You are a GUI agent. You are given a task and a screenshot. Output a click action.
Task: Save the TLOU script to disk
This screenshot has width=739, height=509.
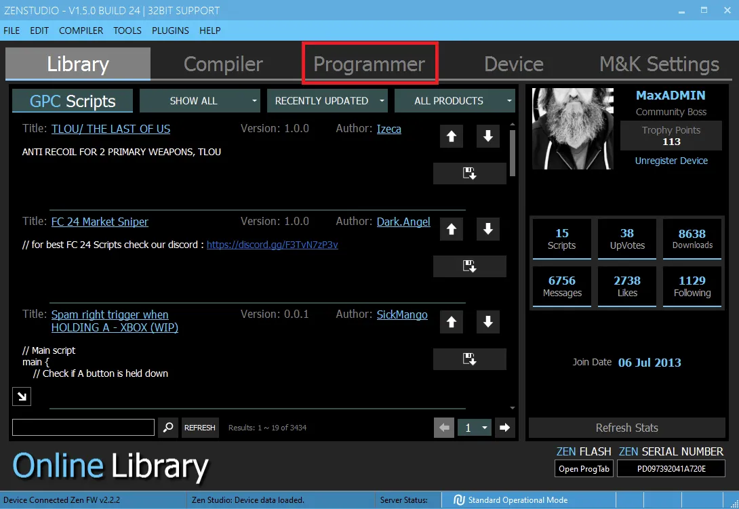[469, 174]
